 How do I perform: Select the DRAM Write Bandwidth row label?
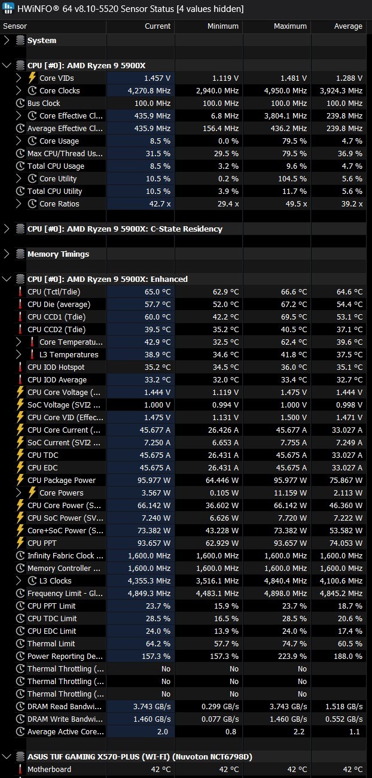[x=66, y=719]
